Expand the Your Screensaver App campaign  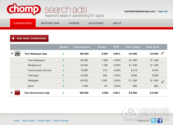(11, 93)
